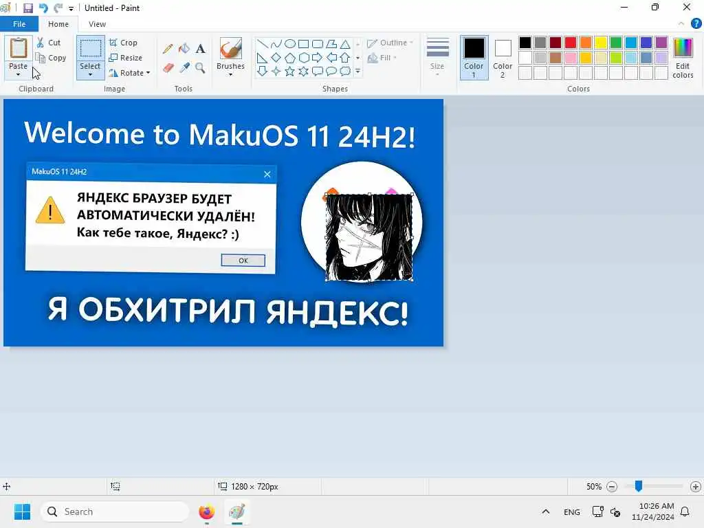This screenshot has width=704, height=528.
Task: Click the Select tool button
Action: (90, 49)
